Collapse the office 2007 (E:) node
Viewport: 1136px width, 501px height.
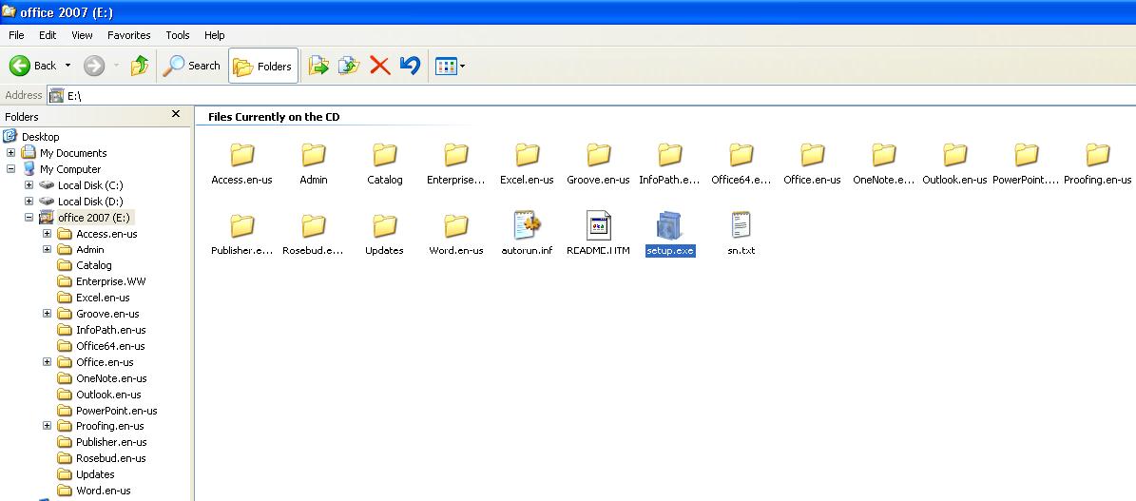(29, 217)
